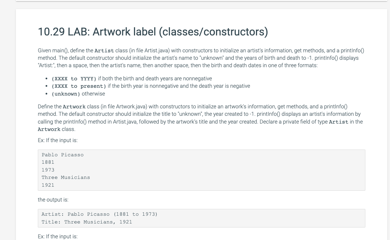This screenshot has width=390, height=240.
Task: Click the 1881 line in the input example
Action: [48, 162]
